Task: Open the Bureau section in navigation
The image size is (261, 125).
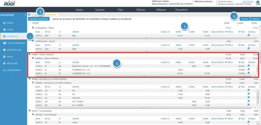Action: click(x=10, y=23)
